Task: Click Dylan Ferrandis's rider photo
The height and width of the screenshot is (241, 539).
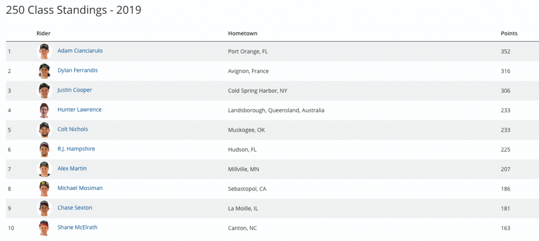Action: point(45,71)
